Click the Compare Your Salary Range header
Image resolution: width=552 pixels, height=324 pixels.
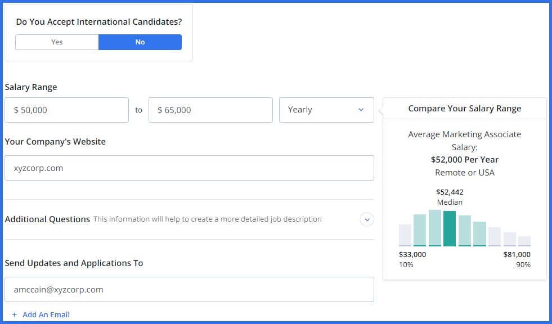pos(464,109)
